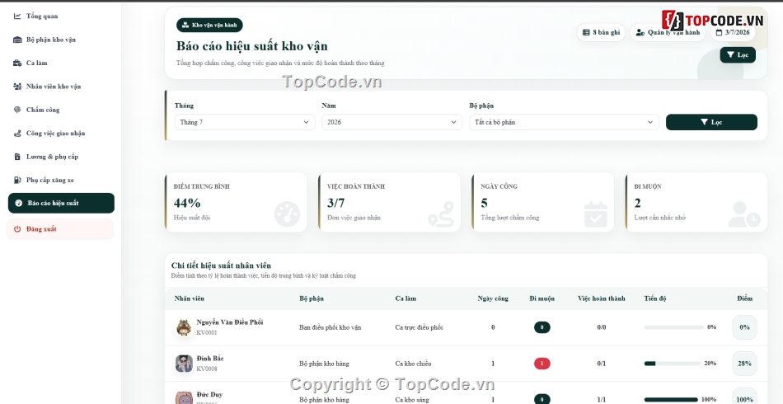Open the 2026 year dropdown
Viewport: 783px width, 404px height.
tap(392, 122)
